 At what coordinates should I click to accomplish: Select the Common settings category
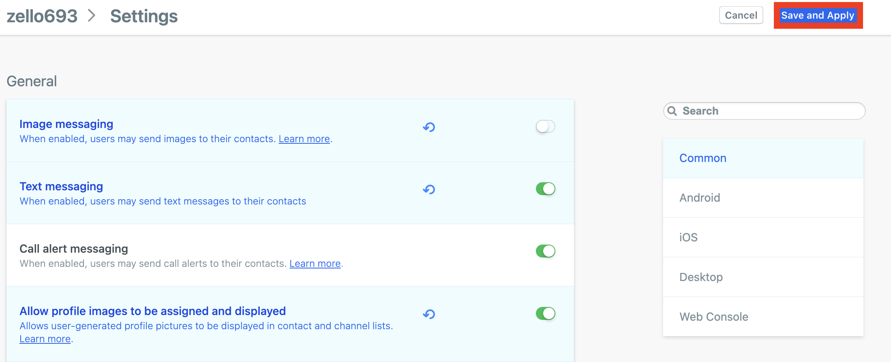(763, 158)
